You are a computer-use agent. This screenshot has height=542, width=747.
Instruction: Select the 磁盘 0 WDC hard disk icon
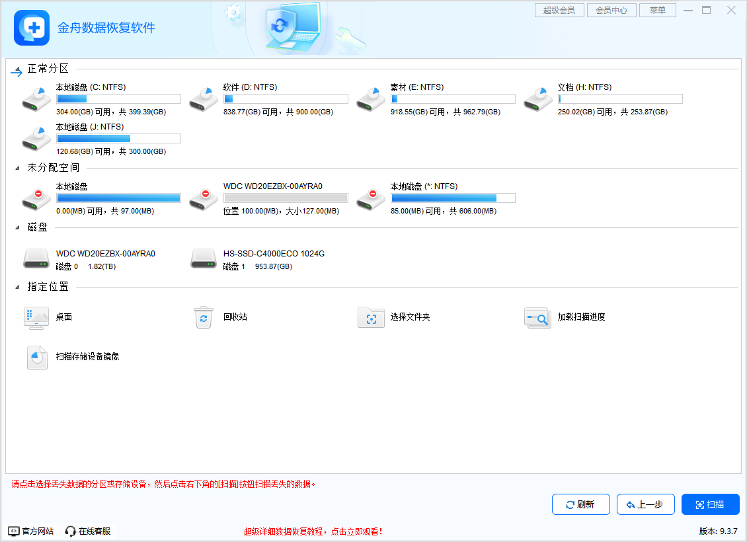click(x=36, y=258)
